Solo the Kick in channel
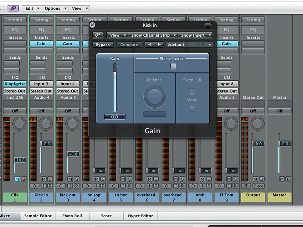The width and height of the screenshot is (303, 227). click(x=50, y=179)
